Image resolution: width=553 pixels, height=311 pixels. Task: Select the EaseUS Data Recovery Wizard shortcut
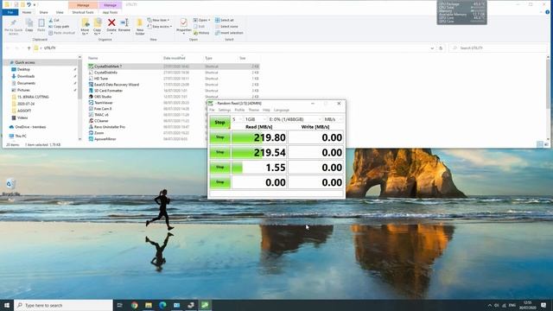click(x=117, y=85)
